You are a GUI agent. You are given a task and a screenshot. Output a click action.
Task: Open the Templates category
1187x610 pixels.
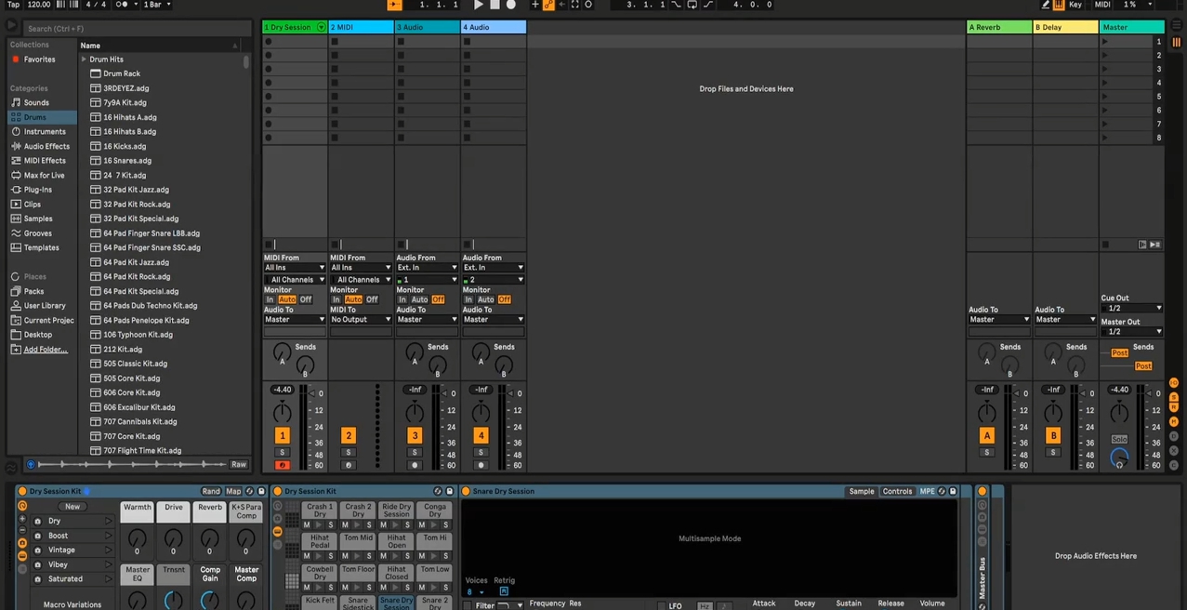(41, 248)
